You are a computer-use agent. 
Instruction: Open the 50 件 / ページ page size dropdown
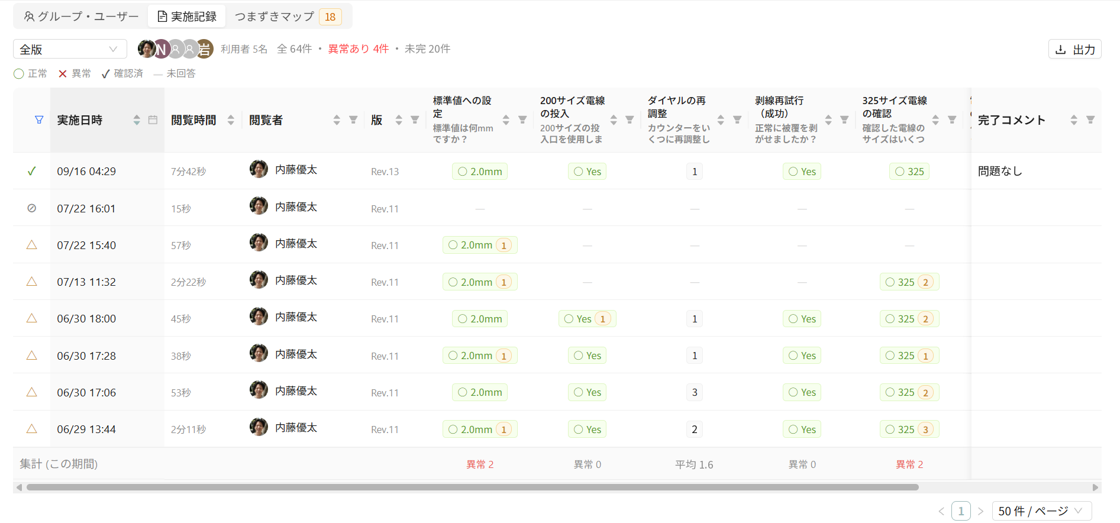tap(1042, 511)
